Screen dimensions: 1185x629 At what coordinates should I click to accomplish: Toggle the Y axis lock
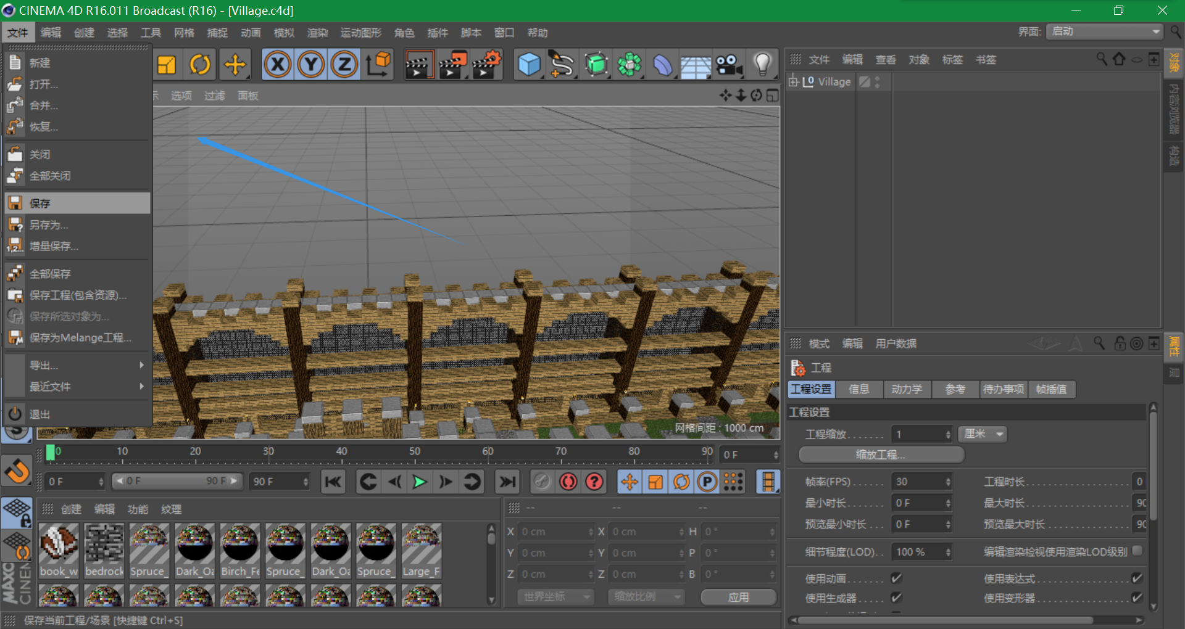coord(311,64)
